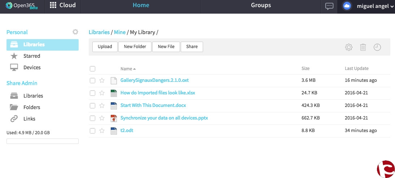This screenshot has width=395, height=178.
Task: Click the New Folder button
Action: [135, 47]
